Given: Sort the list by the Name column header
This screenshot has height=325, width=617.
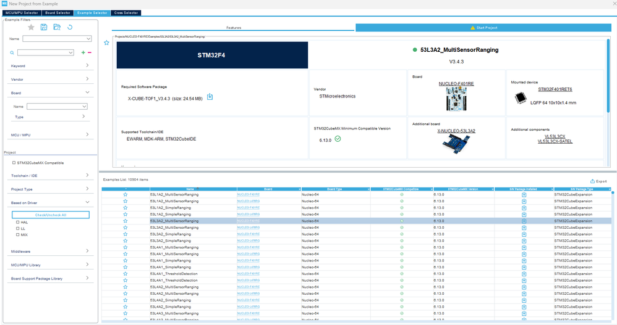Looking at the screenshot, I should tap(190, 189).
